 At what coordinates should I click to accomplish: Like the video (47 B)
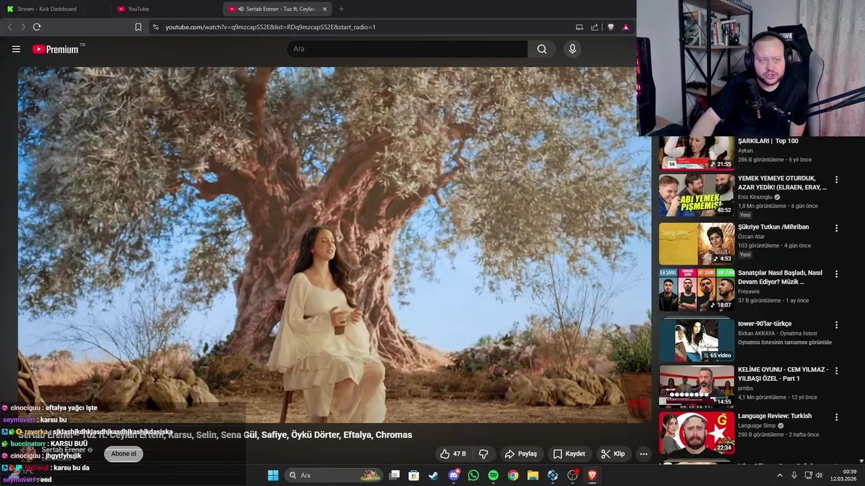click(453, 454)
